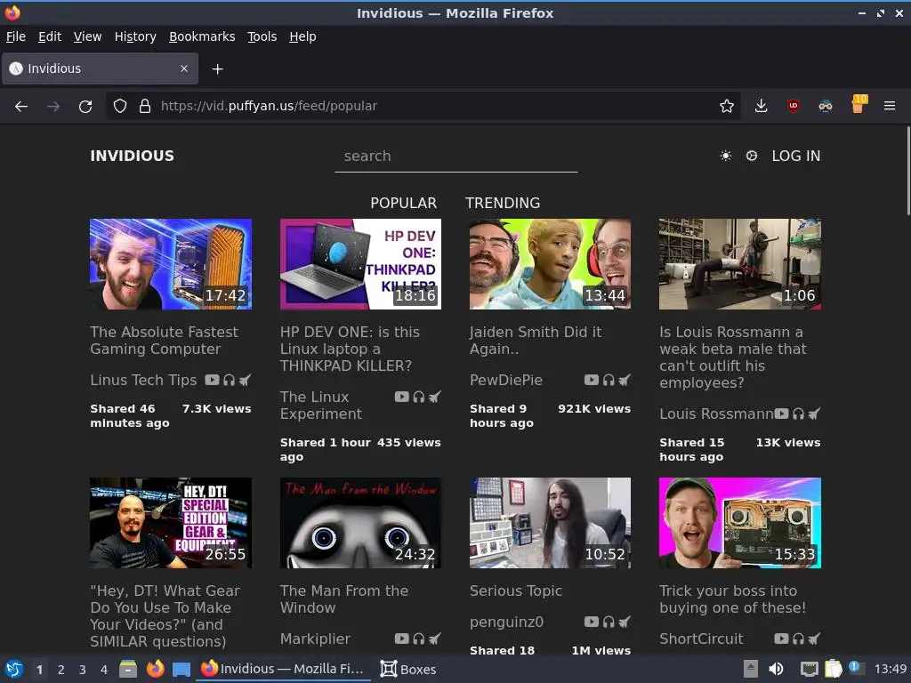Open The Man From the Window thumbnail
Viewport: 911px width, 683px height.
[x=361, y=523]
